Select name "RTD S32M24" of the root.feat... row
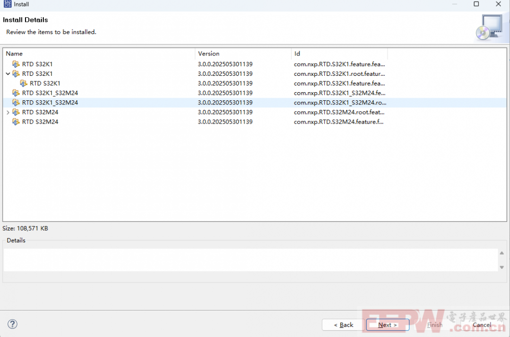The width and height of the screenshot is (510, 337). point(40,113)
